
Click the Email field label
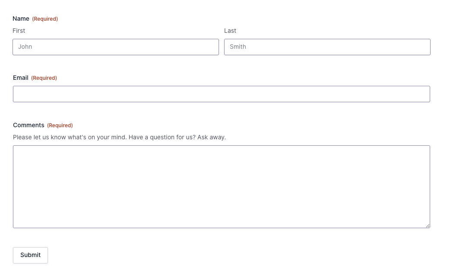tap(21, 78)
